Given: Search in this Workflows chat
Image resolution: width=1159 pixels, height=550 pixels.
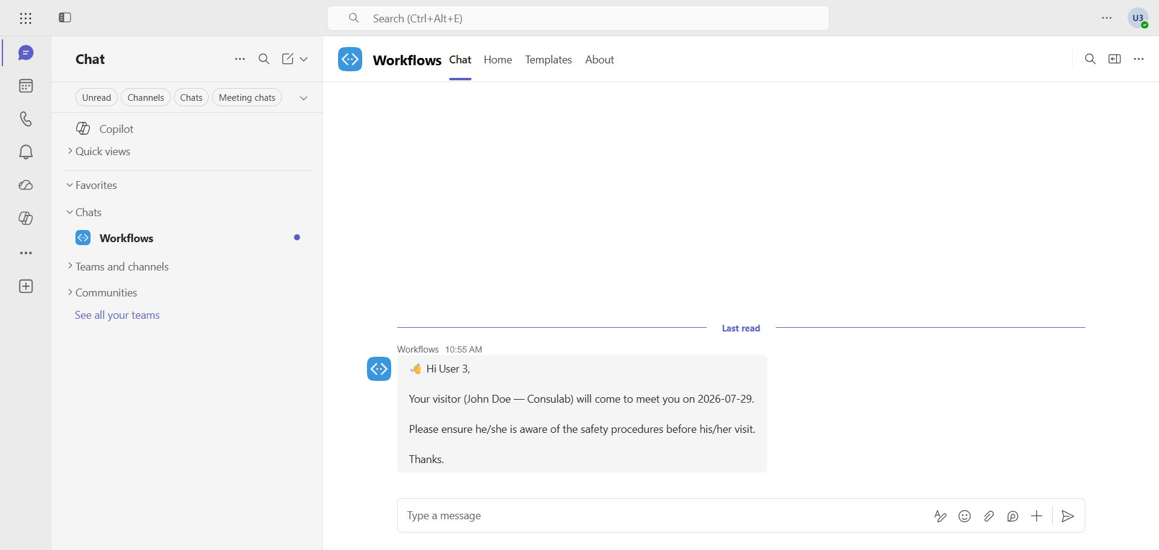Looking at the screenshot, I should (x=1090, y=59).
